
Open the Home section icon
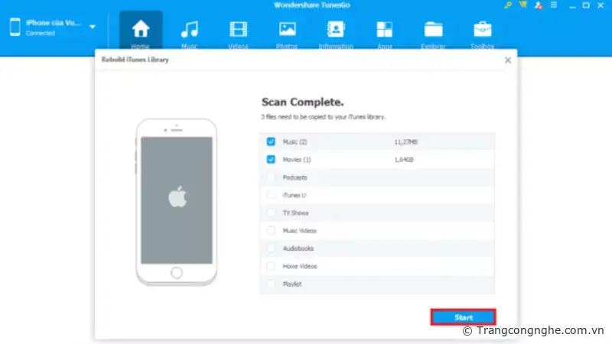click(140, 30)
